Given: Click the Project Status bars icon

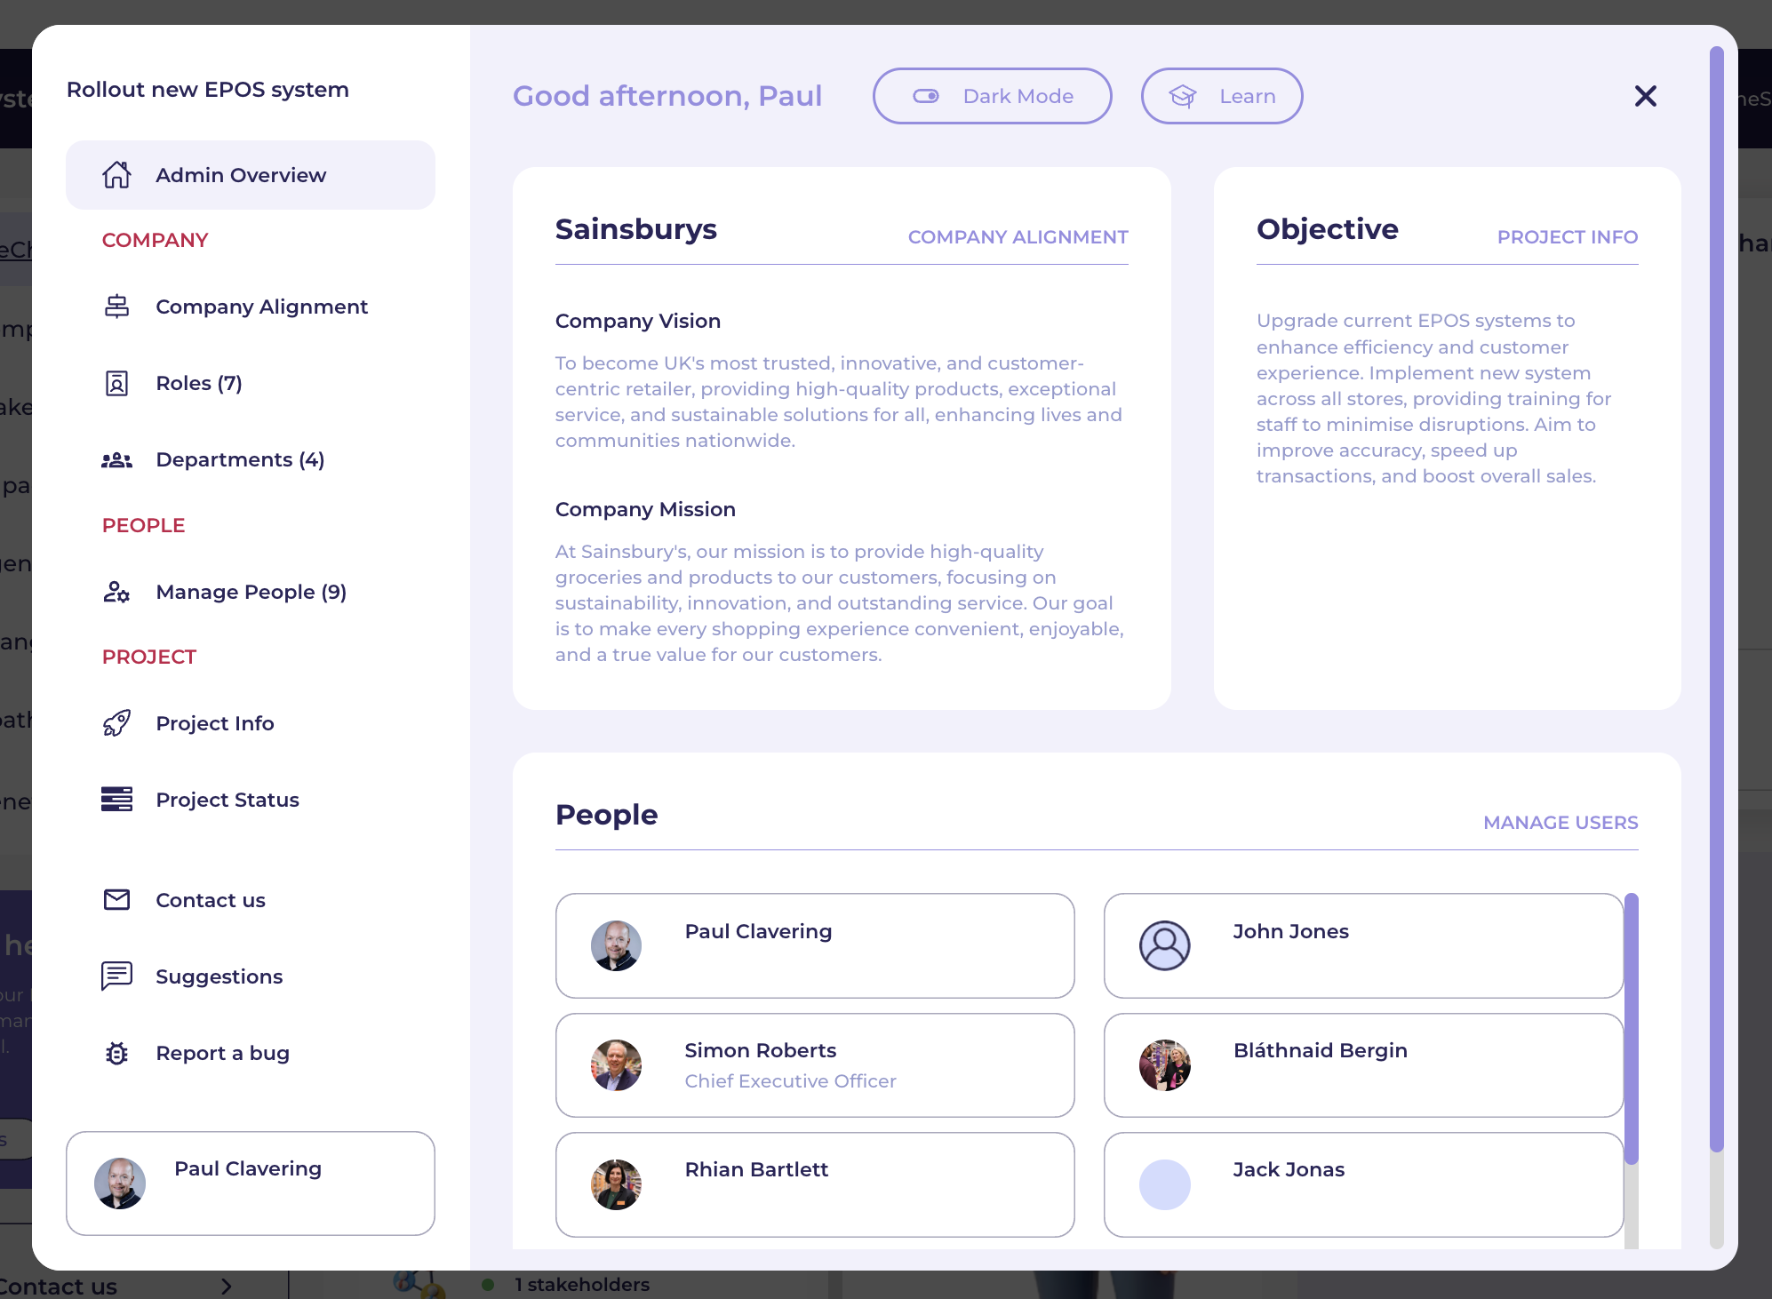Looking at the screenshot, I should 116,800.
